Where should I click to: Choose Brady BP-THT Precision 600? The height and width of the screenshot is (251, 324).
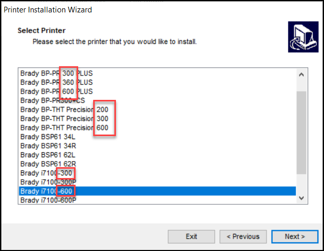click(x=65, y=127)
